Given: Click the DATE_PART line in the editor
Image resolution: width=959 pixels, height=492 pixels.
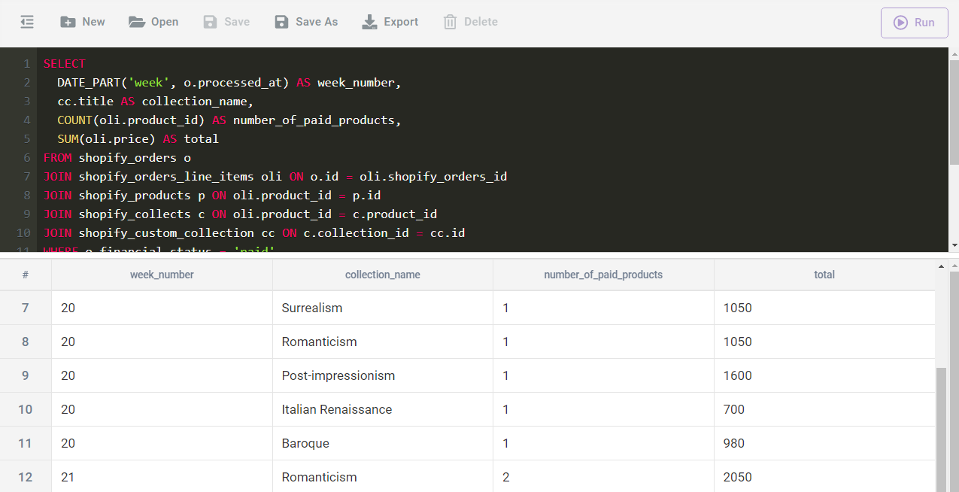Looking at the screenshot, I should coord(229,83).
